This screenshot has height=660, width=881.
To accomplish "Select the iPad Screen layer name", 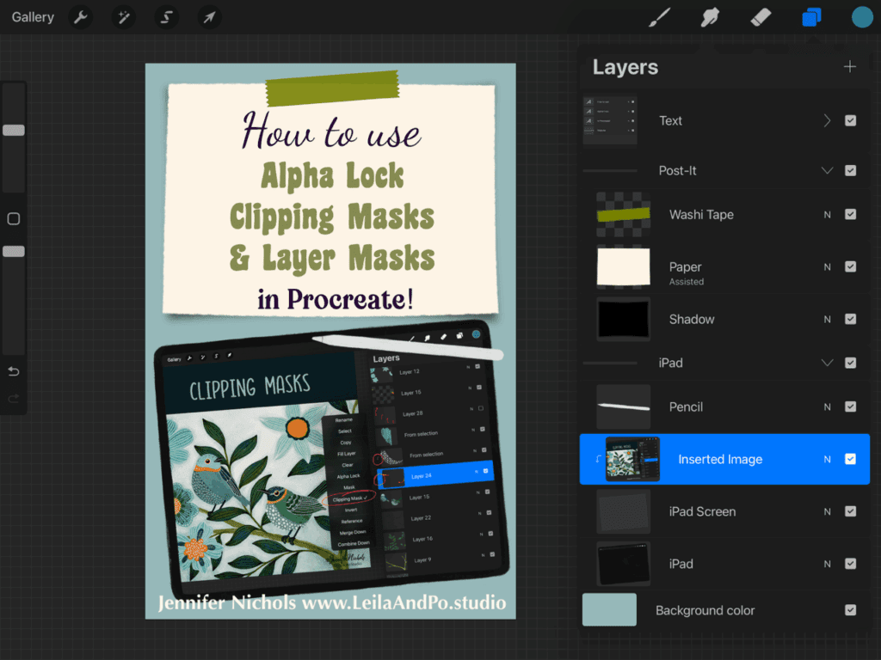I will click(702, 511).
